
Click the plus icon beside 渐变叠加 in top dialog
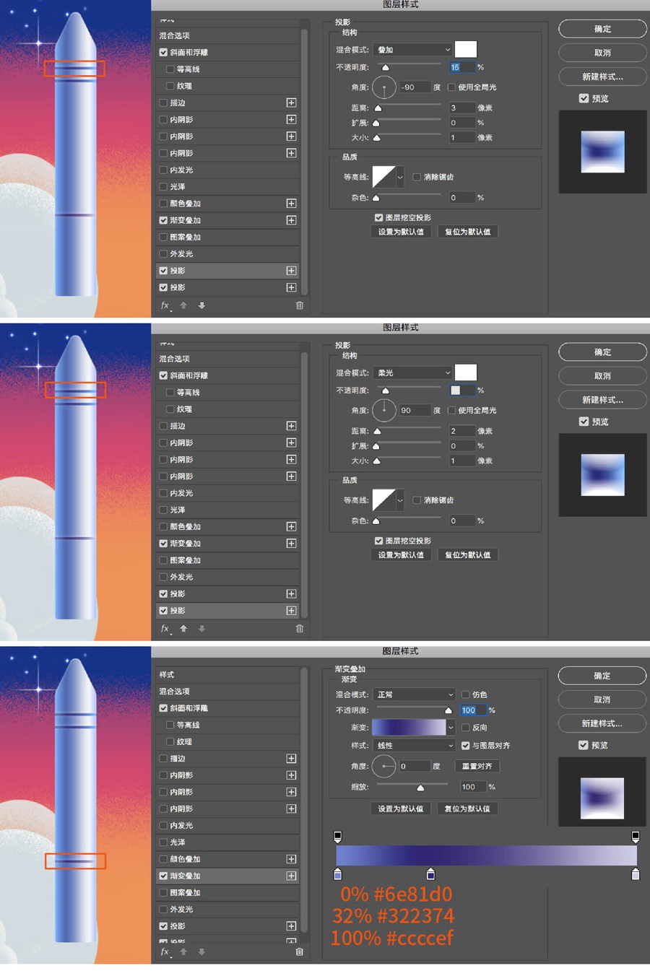(x=291, y=220)
